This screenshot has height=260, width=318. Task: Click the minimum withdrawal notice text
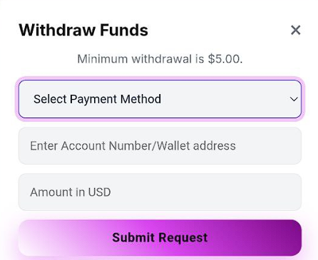click(x=160, y=59)
